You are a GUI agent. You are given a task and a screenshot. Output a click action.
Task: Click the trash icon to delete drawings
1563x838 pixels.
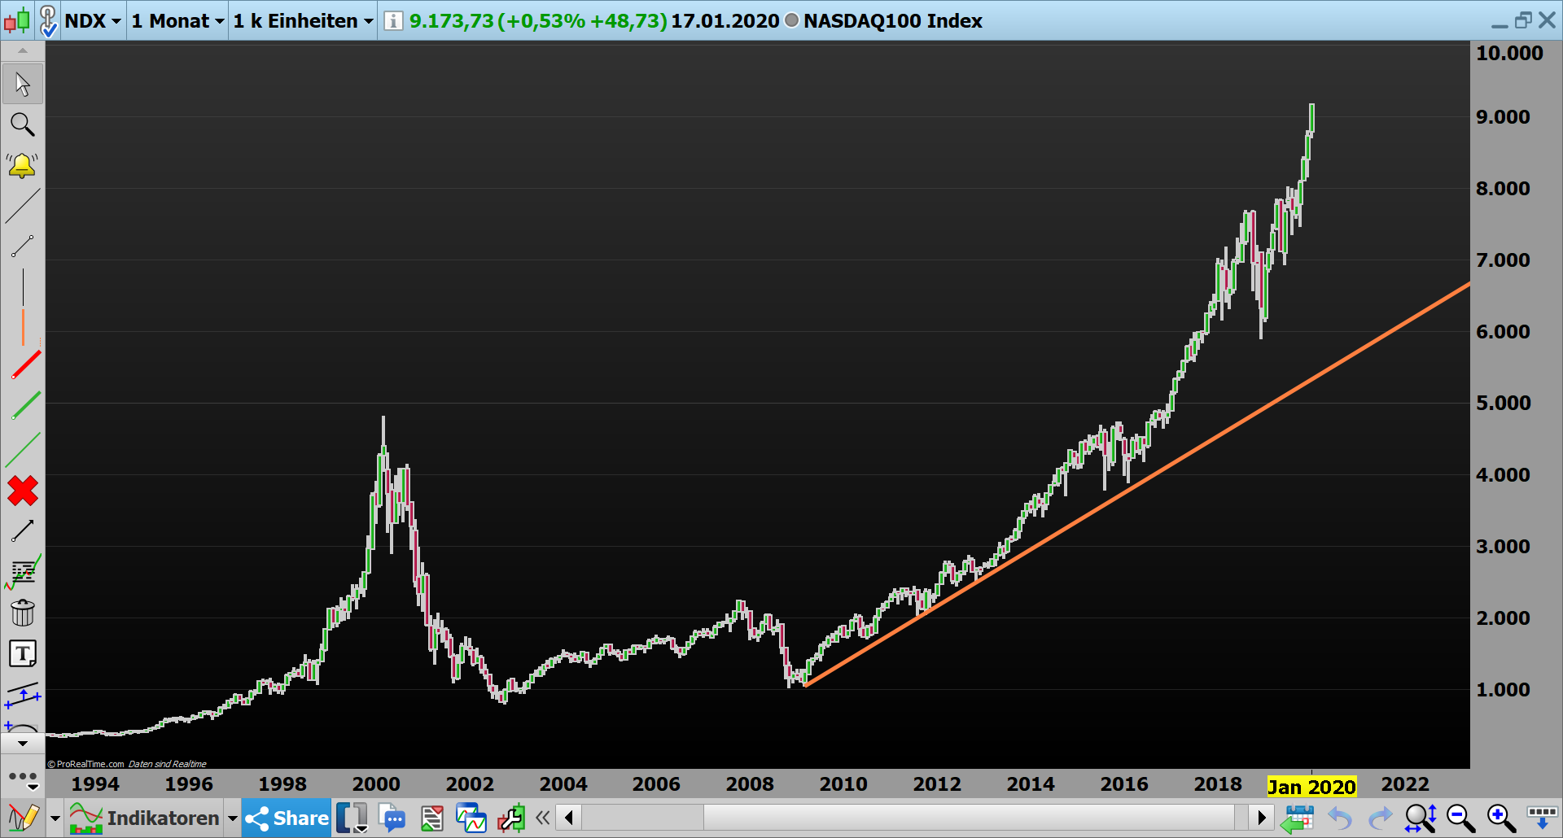point(22,612)
